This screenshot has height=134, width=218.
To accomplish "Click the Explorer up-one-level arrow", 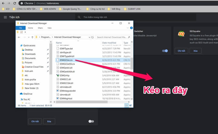I will (x=32, y=37).
